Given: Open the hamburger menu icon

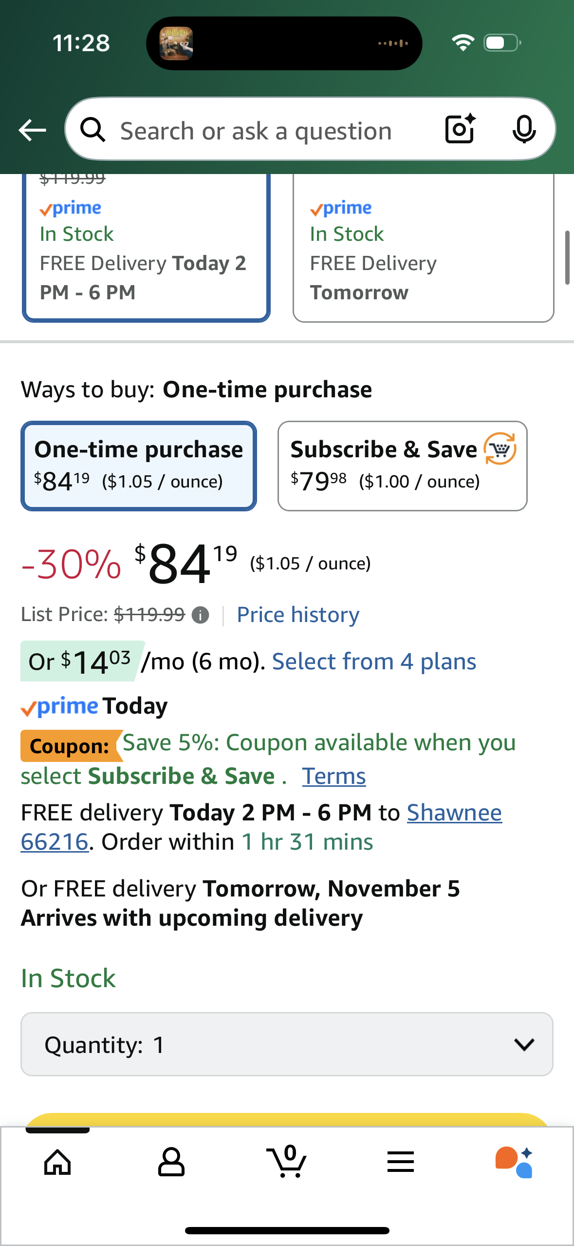Looking at the screenshot, I should pos(401,1162).
